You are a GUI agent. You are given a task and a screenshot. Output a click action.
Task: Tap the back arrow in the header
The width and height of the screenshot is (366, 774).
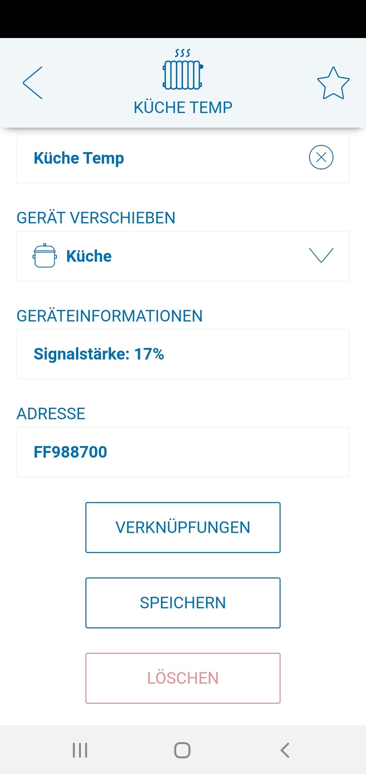tap(33, 83)
